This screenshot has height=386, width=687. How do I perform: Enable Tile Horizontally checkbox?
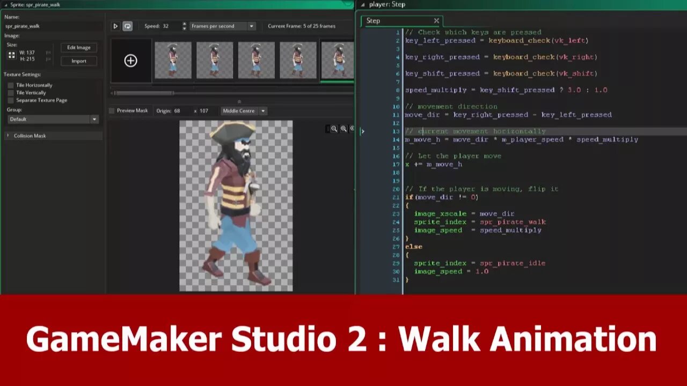[10, 85]
